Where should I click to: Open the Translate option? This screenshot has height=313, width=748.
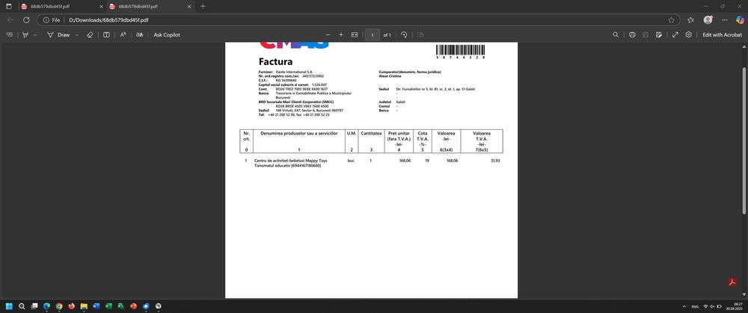click(139, 35)
